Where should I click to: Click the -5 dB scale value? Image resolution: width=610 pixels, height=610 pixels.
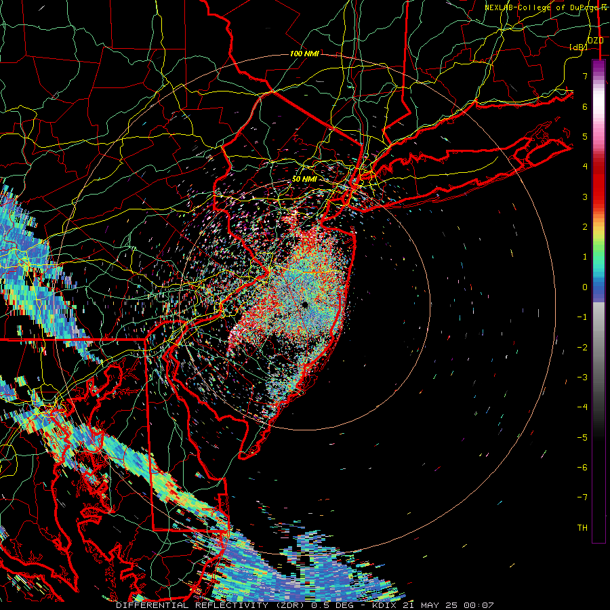[582, 438]
